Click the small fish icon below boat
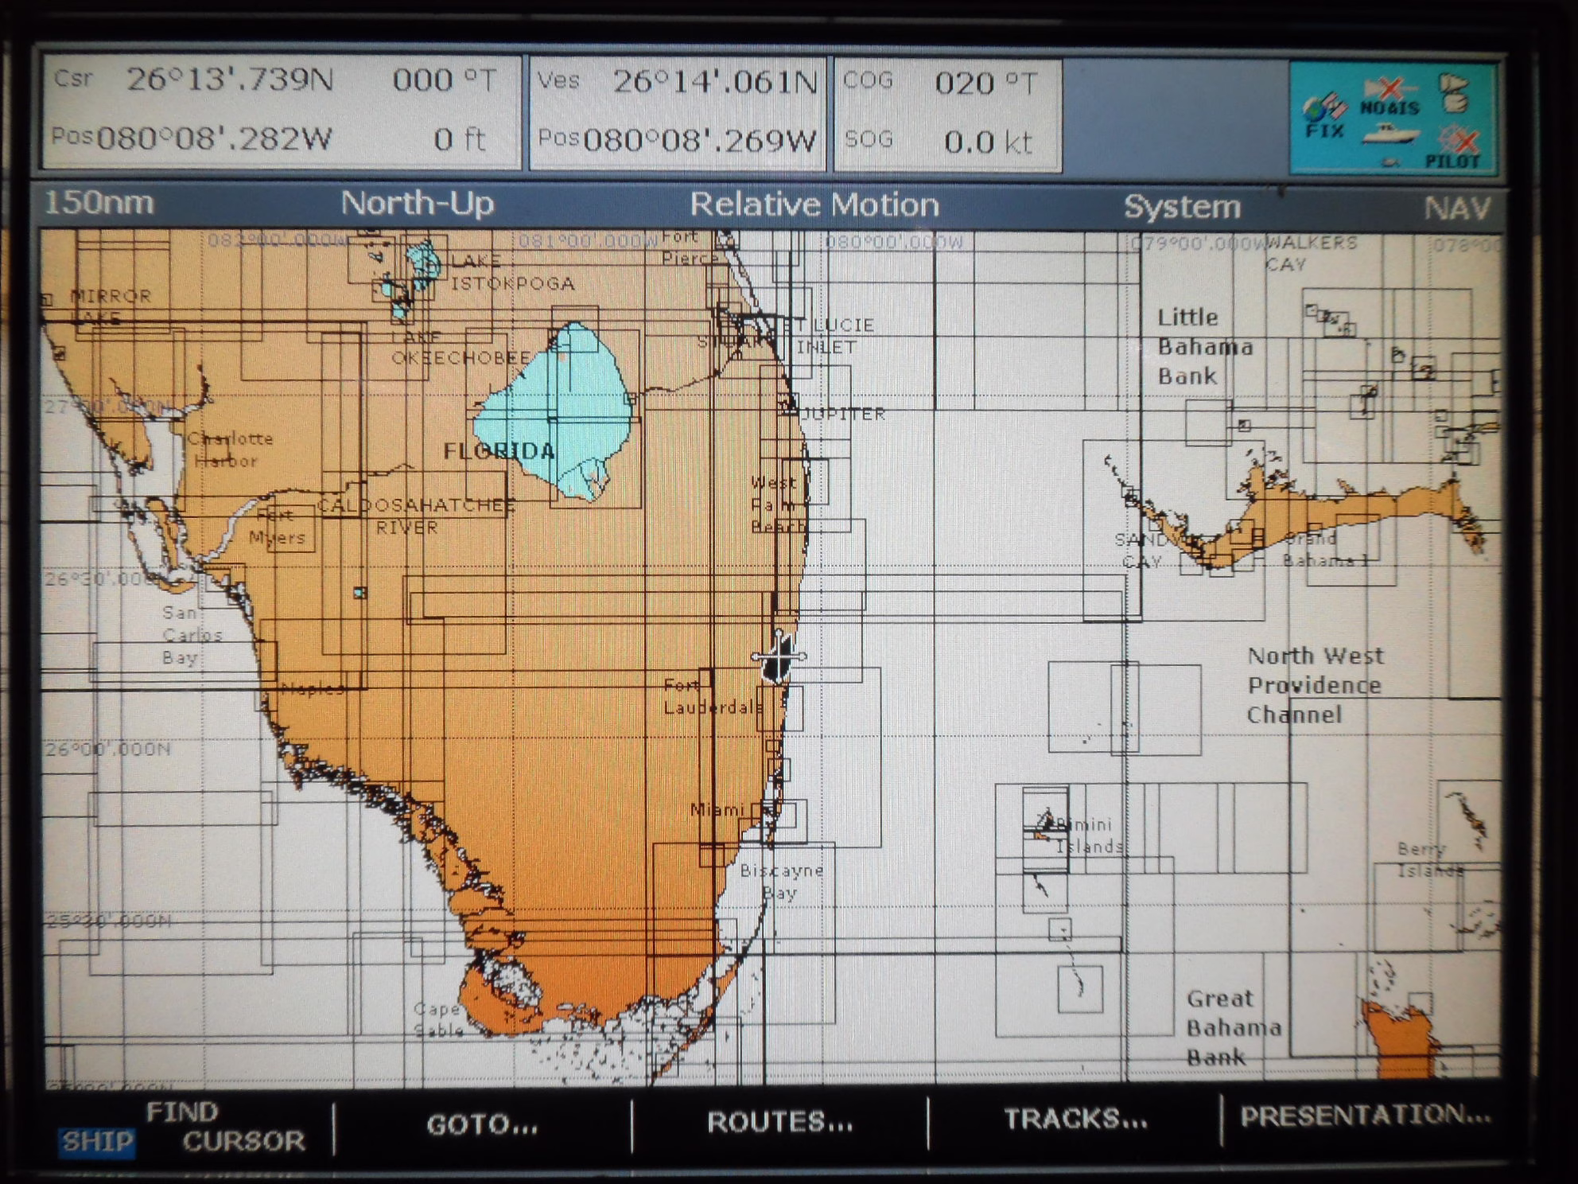Image resolution: width=1578 pixels, height=1184 pixels. (1390, 162)
